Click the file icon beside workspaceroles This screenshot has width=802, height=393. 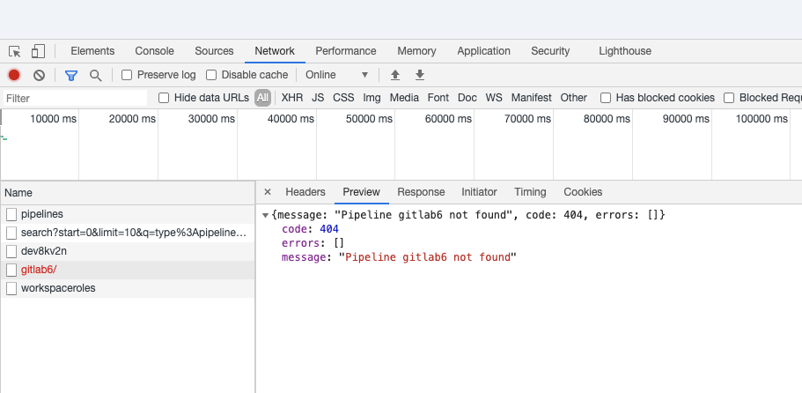[11, 288]
